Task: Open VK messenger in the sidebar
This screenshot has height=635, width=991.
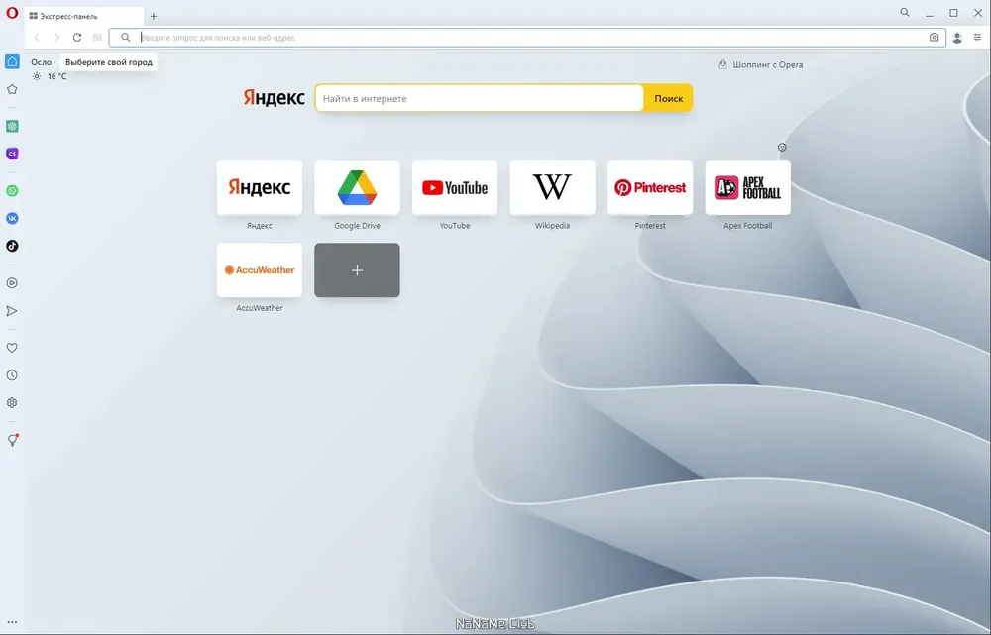Action: (12, 218)
